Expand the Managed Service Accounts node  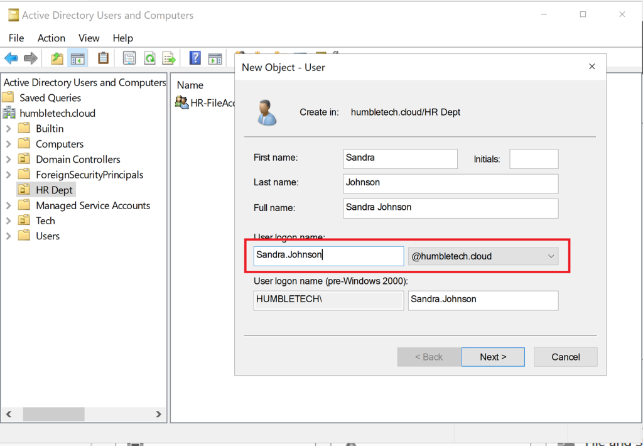tap(8, 205)
